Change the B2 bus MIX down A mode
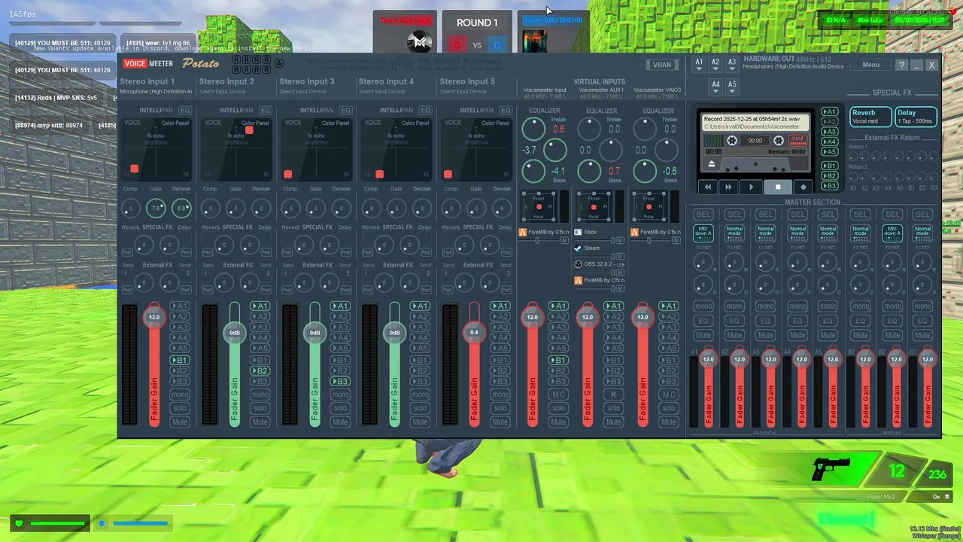963x542 pixels. [892, 233]
